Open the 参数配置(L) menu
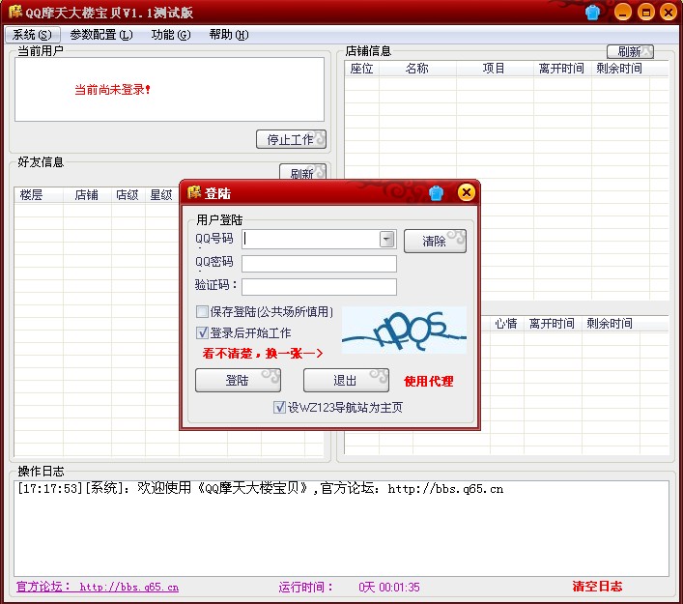This screenshot has height=604, width=683. click(x=101, y=35)
